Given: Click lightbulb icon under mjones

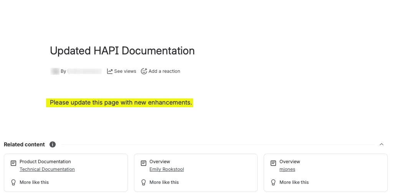Looking at the screenshot, I should coord(273,182).
